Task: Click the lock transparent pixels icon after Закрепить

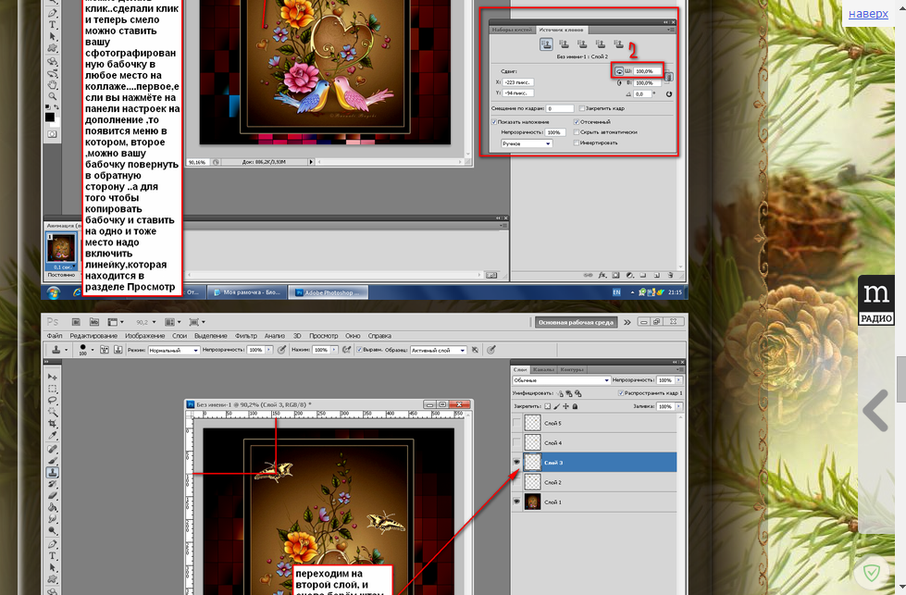Action: coord(548,406)
